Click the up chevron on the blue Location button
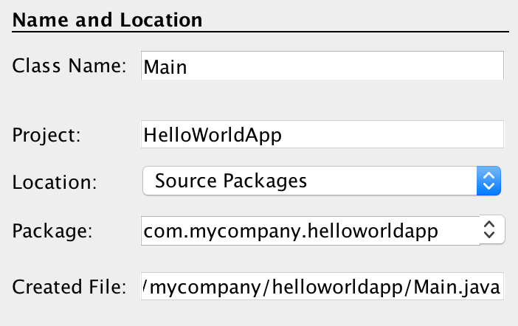The height and width of the screenshot is (326, 518). coord(488,176)
